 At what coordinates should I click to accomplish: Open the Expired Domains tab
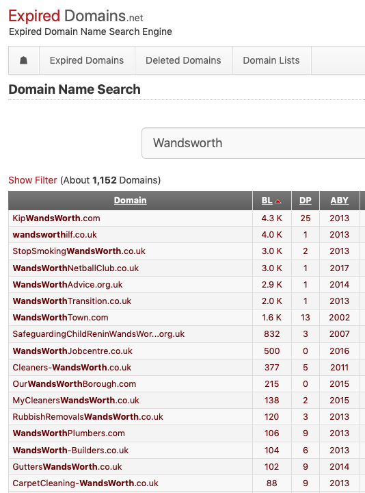pyautogui.click(x=87, y=60)
